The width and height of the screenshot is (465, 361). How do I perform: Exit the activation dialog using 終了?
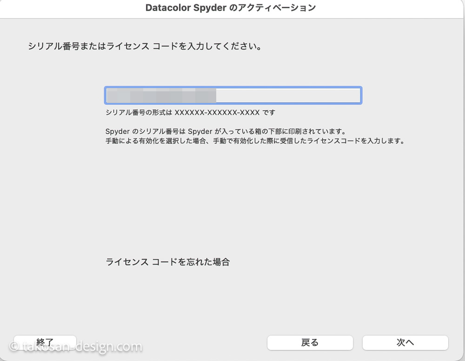pos(45,342)
